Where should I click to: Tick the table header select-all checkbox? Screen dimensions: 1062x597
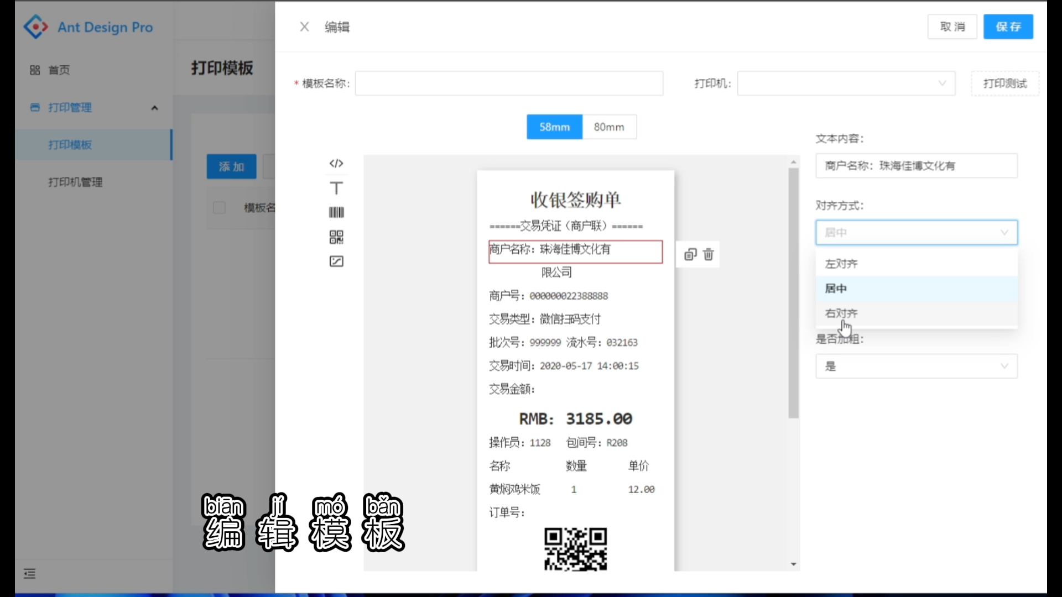(219, 208)
